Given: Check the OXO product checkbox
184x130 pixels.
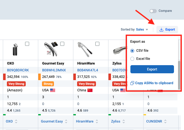Looking at the screenshot, I should click(27, 44).
